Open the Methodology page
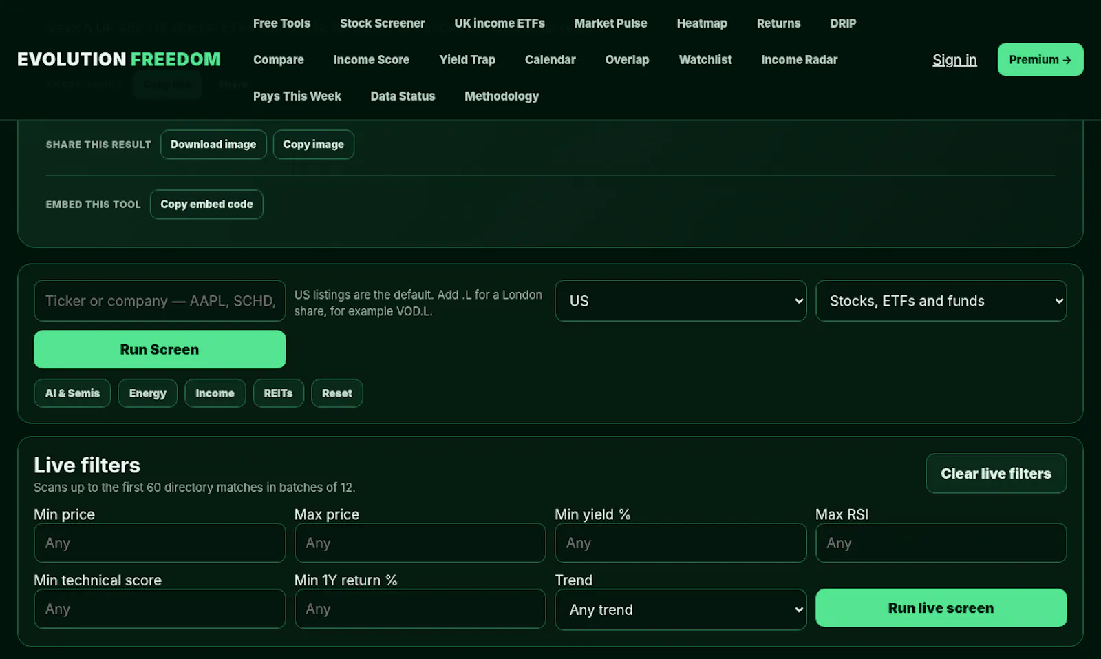Image resolution: width=1101 pixels, height=659 pixels. click(502, 96)
